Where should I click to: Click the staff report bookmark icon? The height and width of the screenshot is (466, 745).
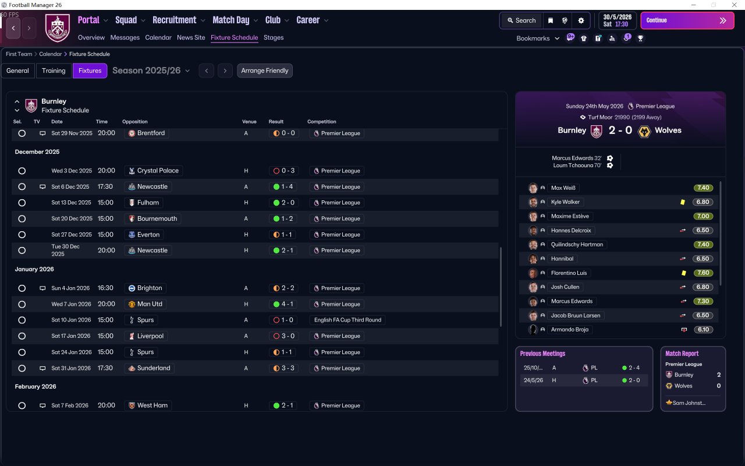598,38
